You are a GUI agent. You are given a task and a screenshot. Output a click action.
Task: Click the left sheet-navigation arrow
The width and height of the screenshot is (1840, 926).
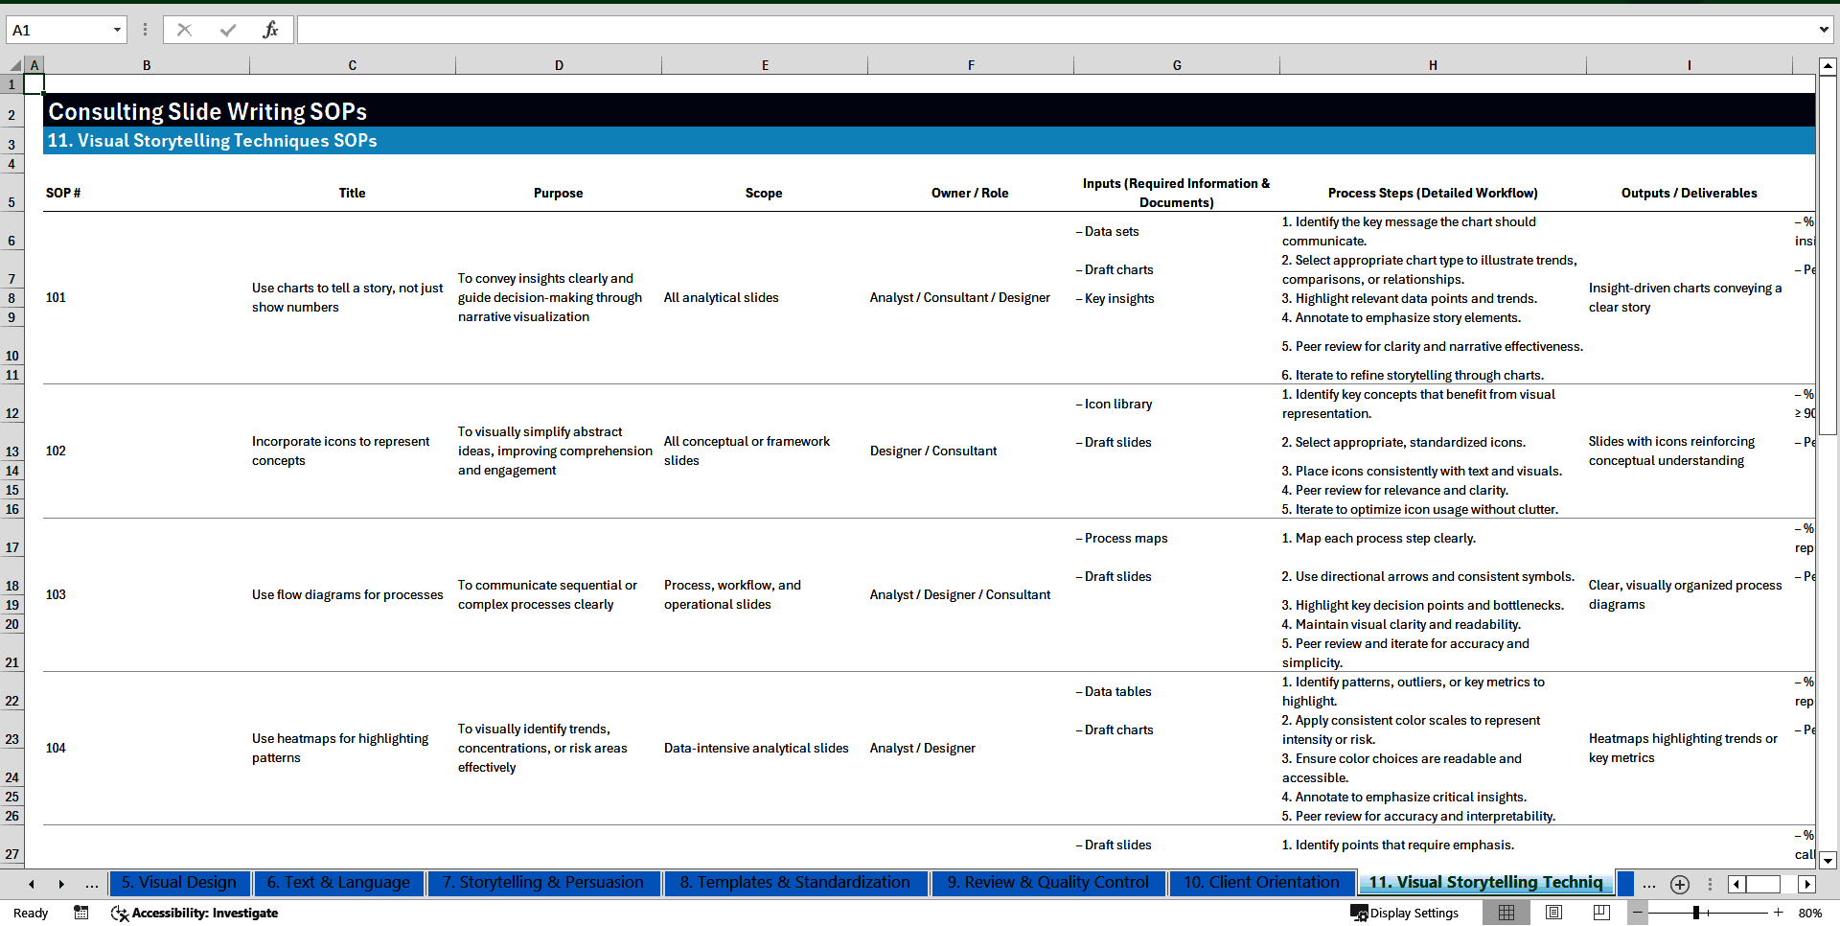click(31, 884)
